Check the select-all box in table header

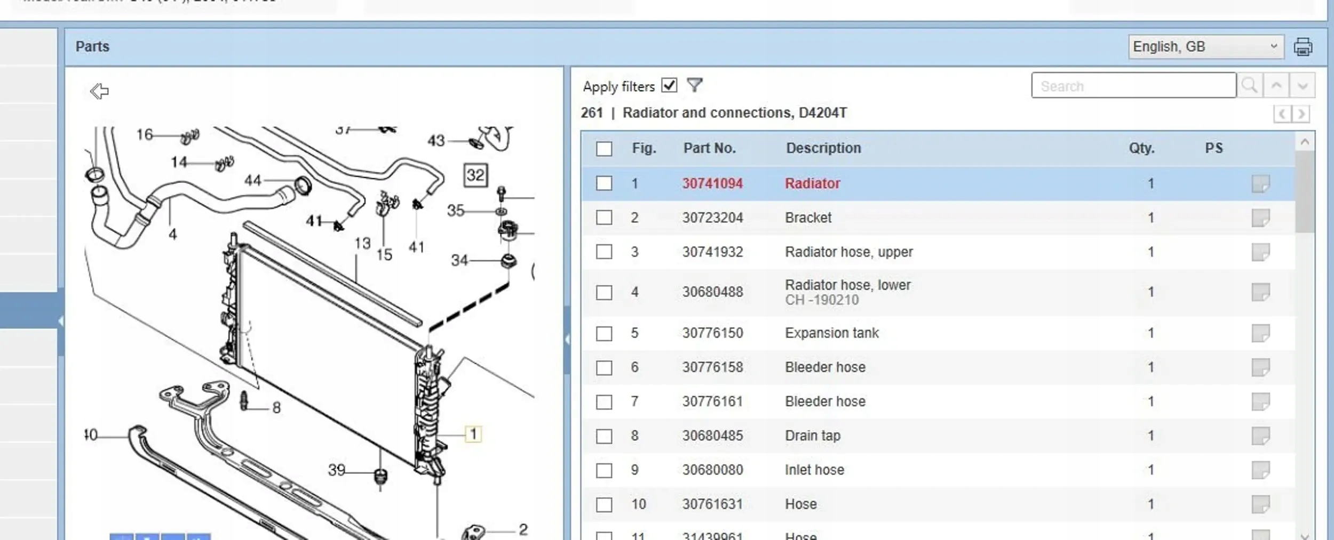604,149
